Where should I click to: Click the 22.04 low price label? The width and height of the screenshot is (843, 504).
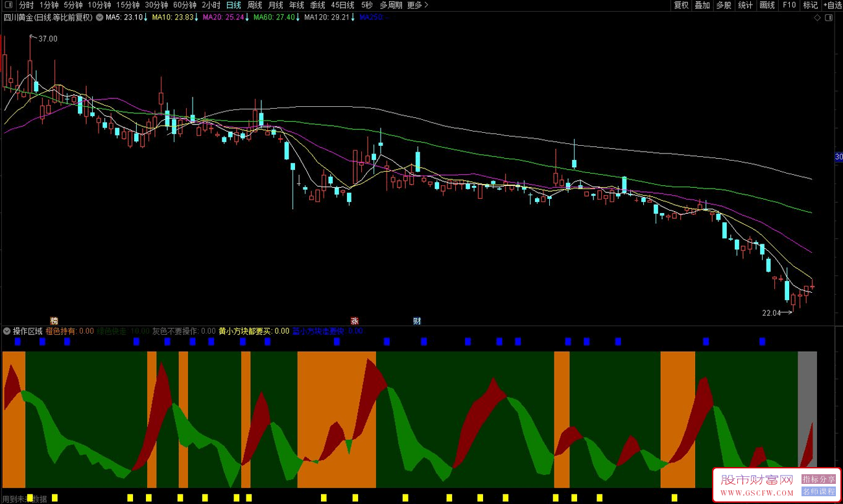tap(771, 313)
